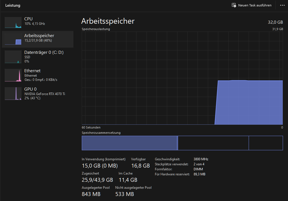Open the three-dots more options menu
This screenshot has height=201, width=288.
click(x=282, y=5)
